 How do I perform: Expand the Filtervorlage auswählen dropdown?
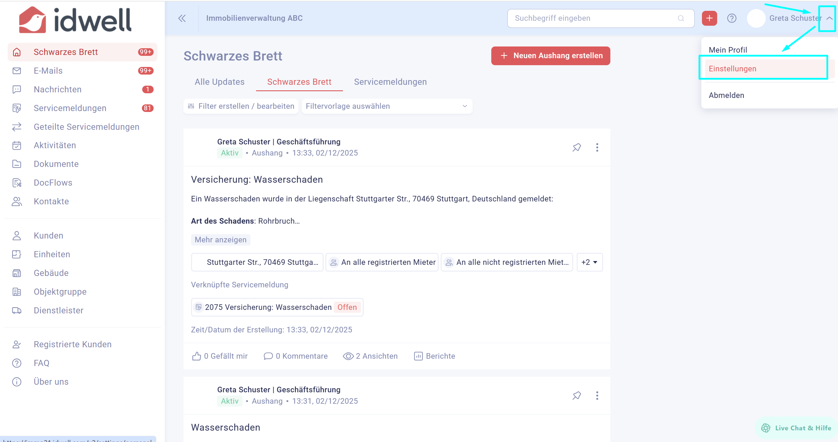[x=387, y=106]
